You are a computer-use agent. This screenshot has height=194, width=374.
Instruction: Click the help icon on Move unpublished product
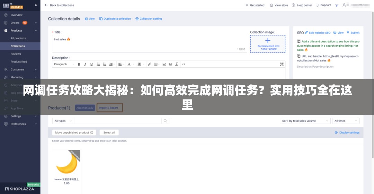[x=92, y=133]
